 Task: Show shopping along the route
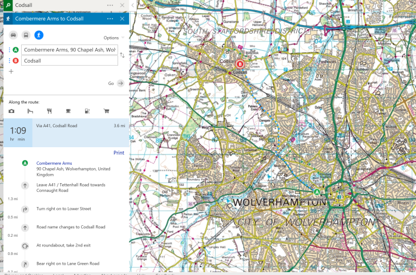click(106, 111)
